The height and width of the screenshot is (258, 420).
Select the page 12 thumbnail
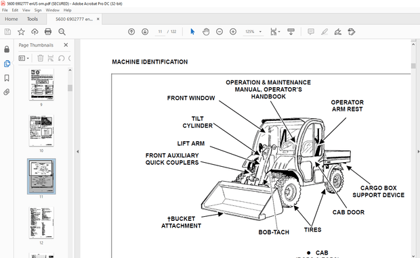point(41,223)
